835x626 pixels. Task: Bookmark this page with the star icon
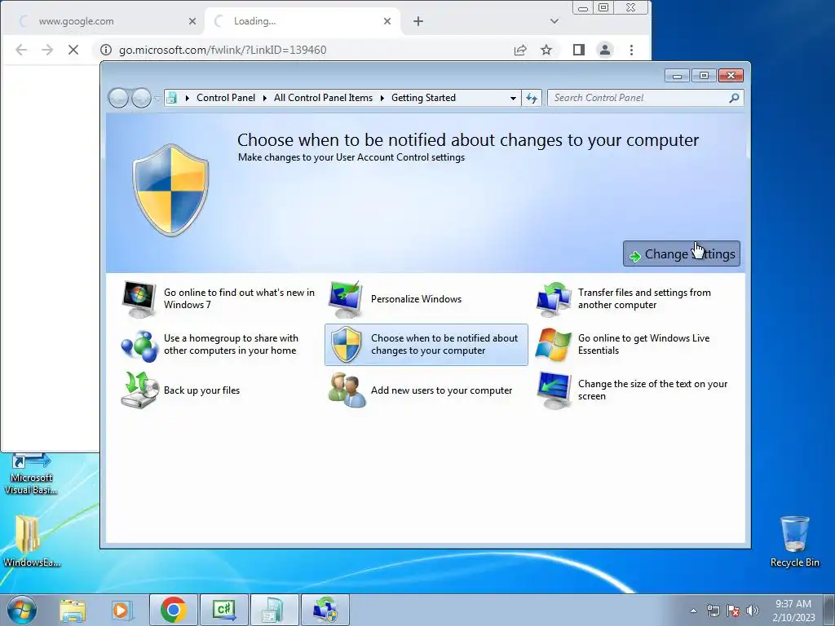(546, 50)
